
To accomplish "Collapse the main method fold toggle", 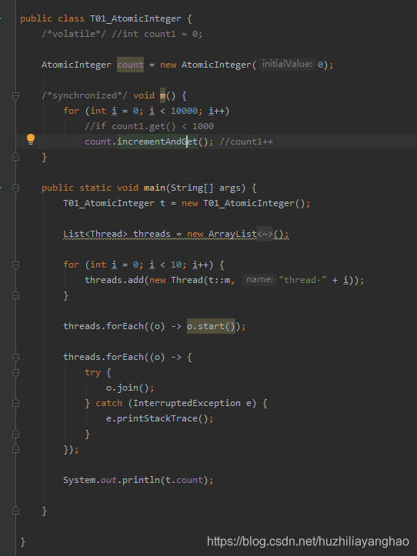I will [15, 188].
